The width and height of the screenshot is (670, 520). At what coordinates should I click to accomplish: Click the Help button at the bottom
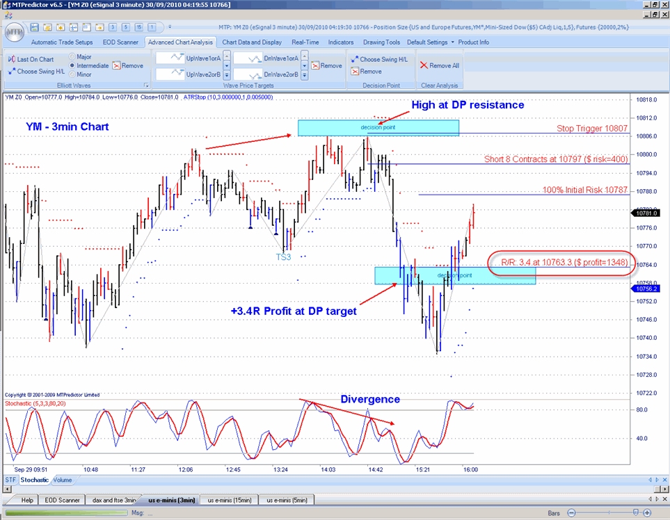26,499
